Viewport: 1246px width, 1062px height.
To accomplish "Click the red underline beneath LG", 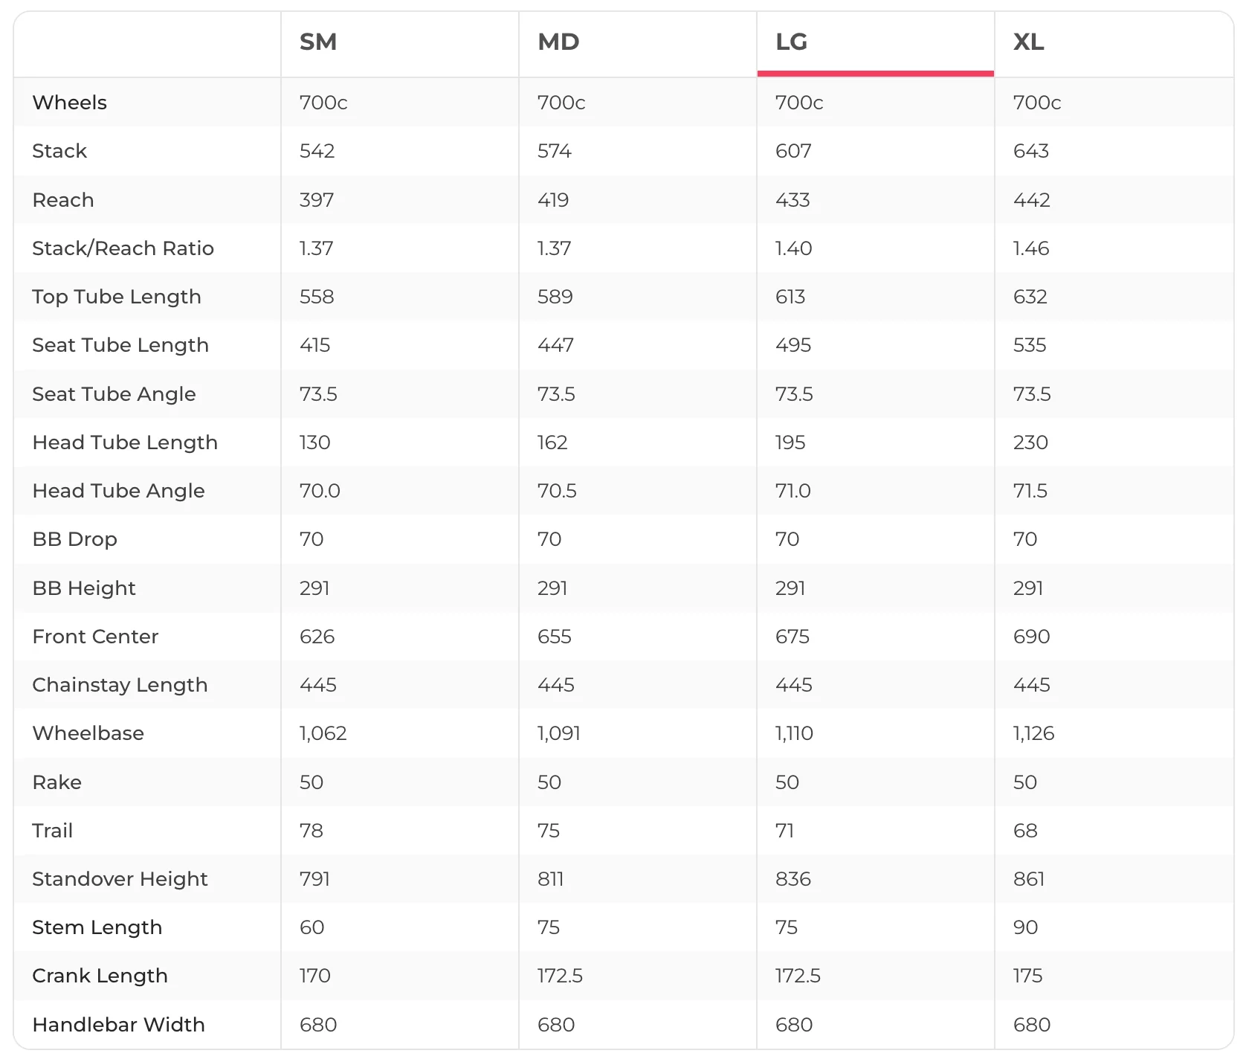I will click(876, 74).
